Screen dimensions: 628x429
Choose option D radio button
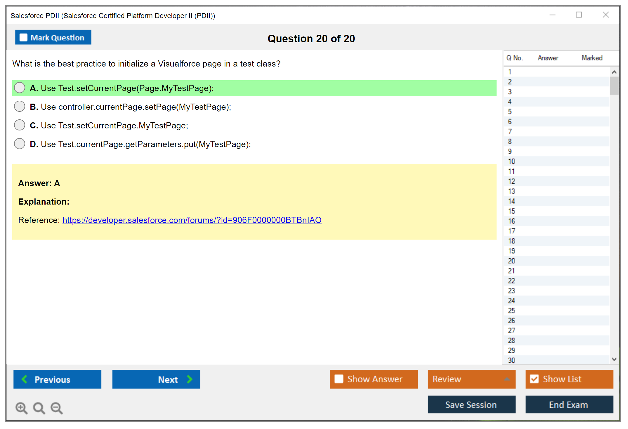[20, 144]
